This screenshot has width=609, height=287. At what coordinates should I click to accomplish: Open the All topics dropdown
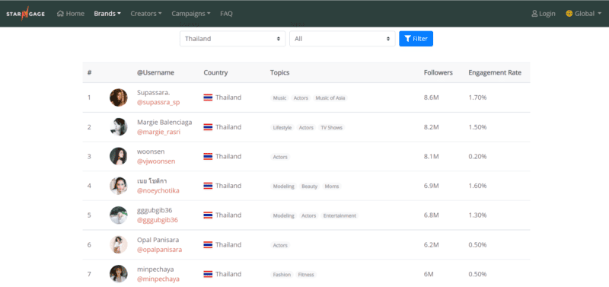tap(342, 39)
